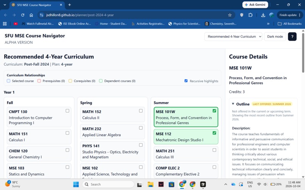Go back to the previous page
This screenshot has height=190, width=305.
tap(5, 15)
